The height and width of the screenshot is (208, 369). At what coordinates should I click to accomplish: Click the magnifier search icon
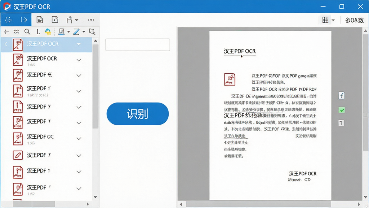27,32
